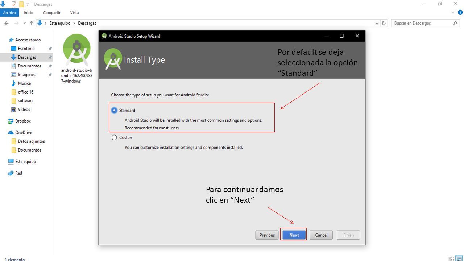Open the Vista ribbon tab

pyautogui.click(x=74, y=13)
